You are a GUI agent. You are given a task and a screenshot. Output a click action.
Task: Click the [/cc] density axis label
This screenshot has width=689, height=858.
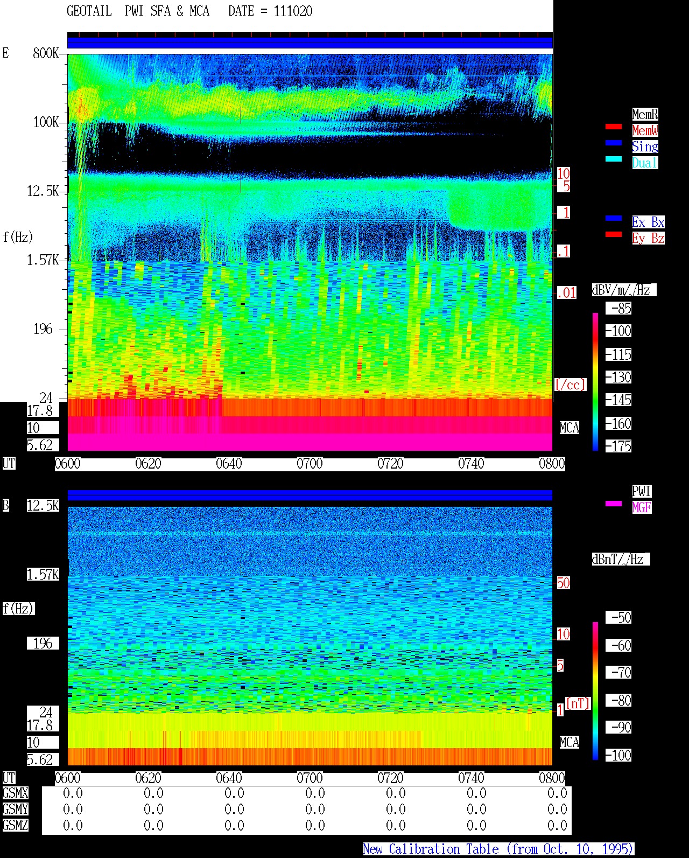[570, 385]
